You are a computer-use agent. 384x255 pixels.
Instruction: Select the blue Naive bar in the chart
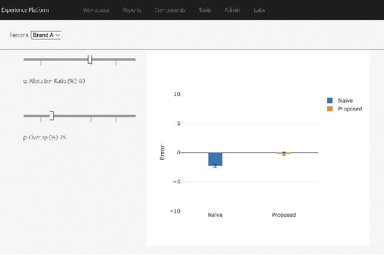click(215, 159)
